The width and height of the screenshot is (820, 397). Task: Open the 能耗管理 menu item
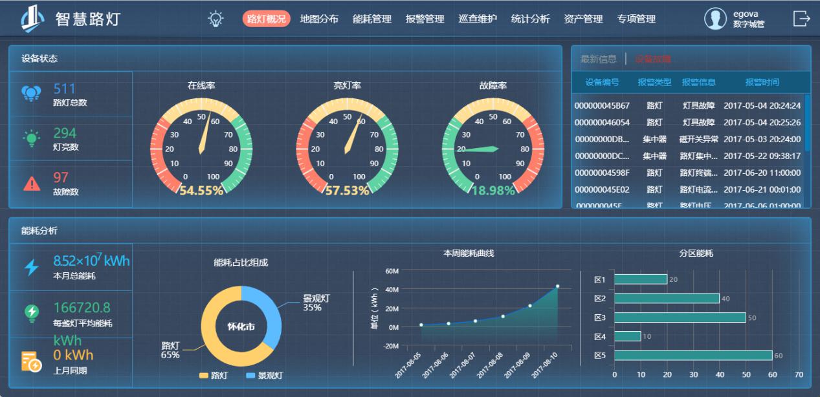point(372,19)
